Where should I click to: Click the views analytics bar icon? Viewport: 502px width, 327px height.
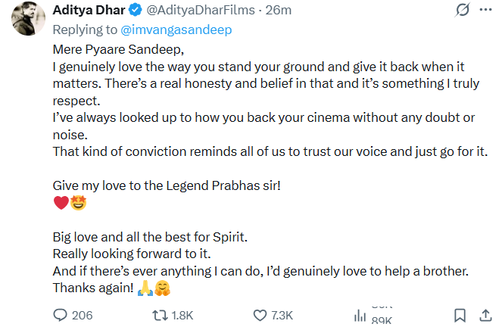[360, 316]
